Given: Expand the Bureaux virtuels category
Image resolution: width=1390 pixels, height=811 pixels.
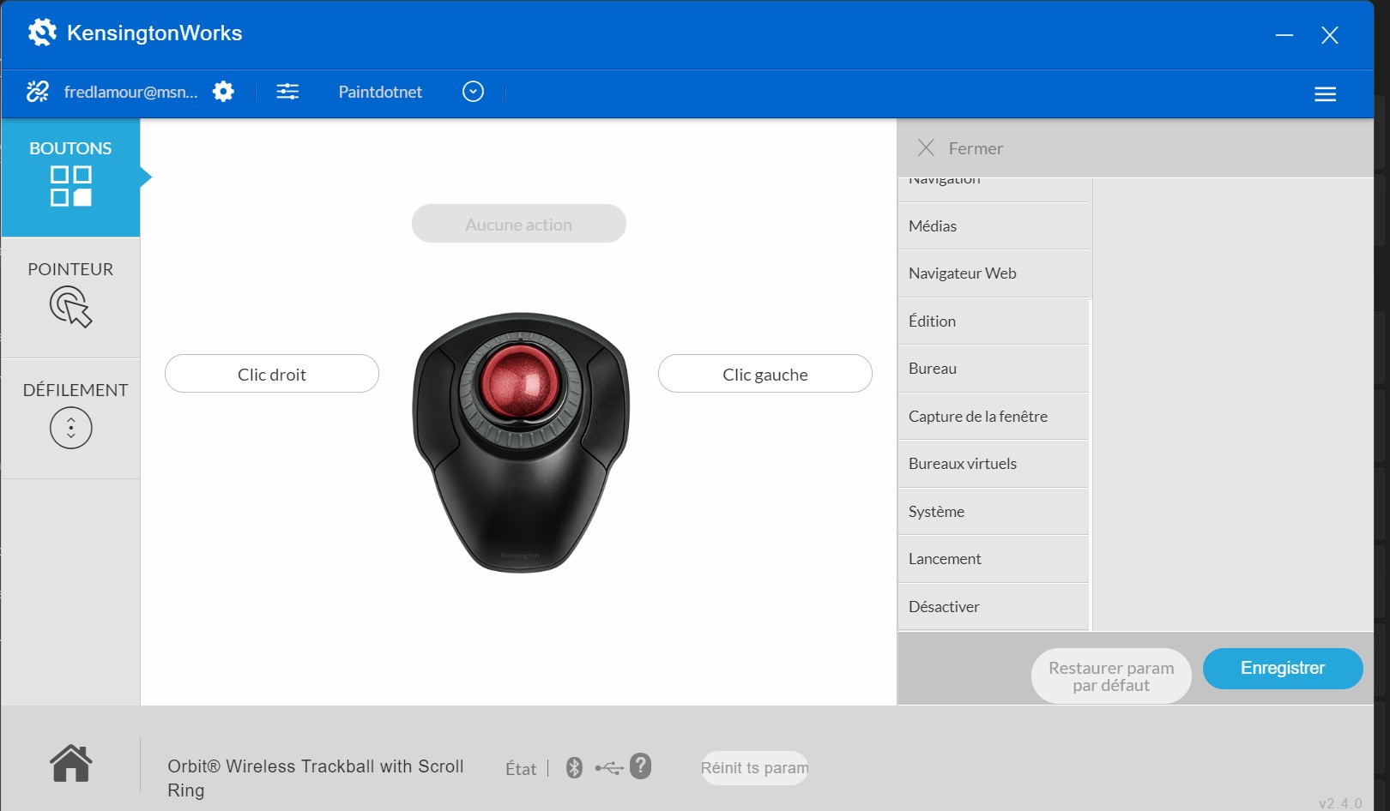Looking at the screenshot, I should tap(994, 464).
